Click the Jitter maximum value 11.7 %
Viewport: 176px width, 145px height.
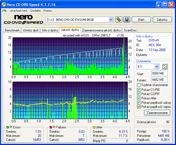coord(123,136)
